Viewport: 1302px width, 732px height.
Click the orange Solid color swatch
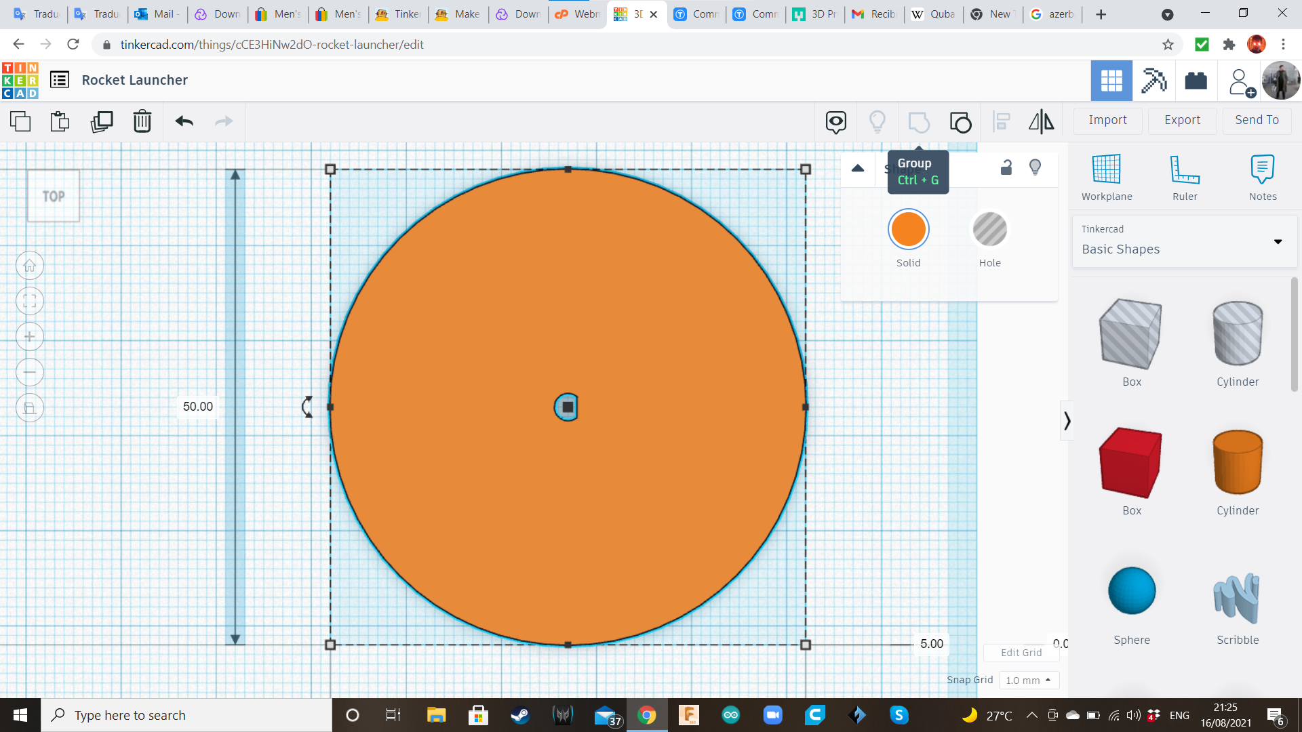click(x=907, y=229)
